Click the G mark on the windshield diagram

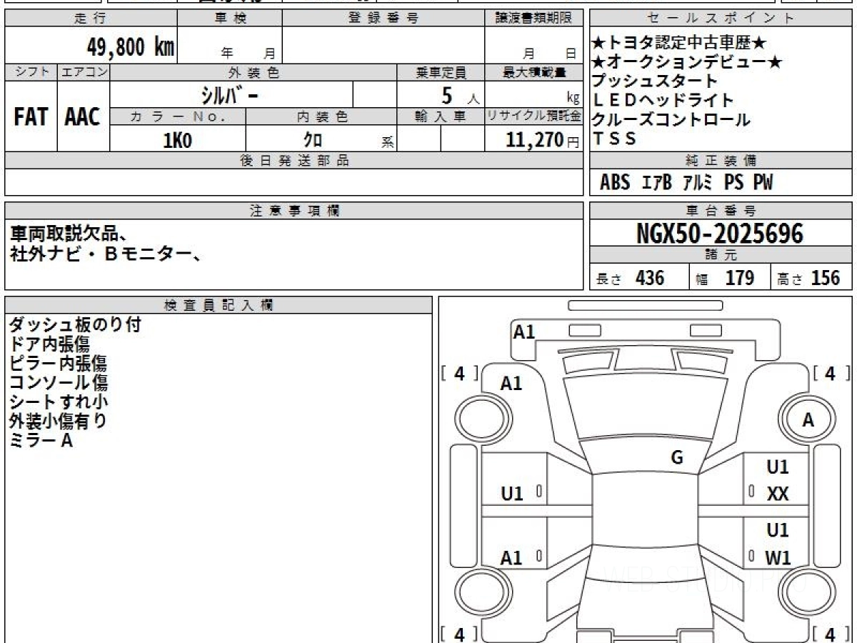pyautogui.click(x=676, y=459)
